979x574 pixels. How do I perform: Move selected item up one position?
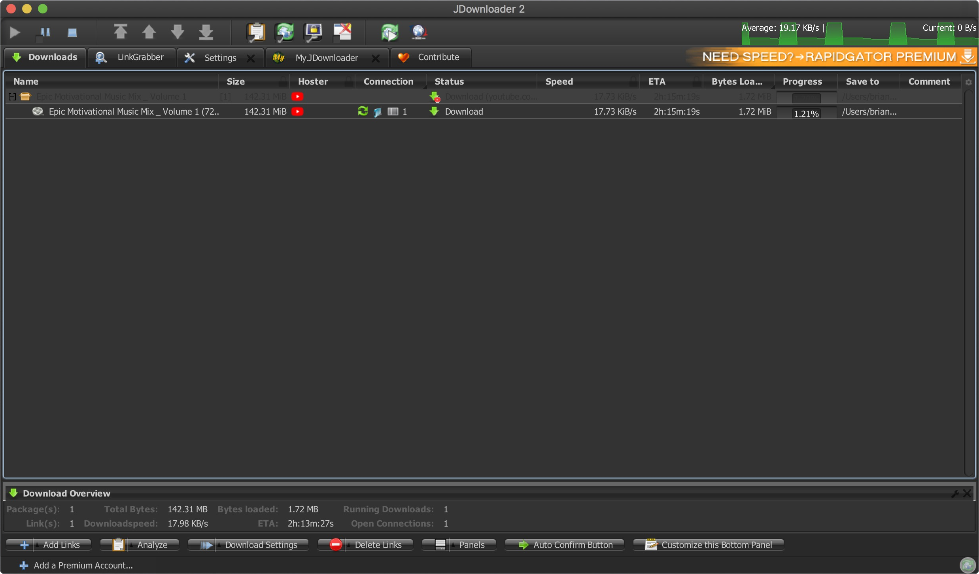[x=149, y=32]
